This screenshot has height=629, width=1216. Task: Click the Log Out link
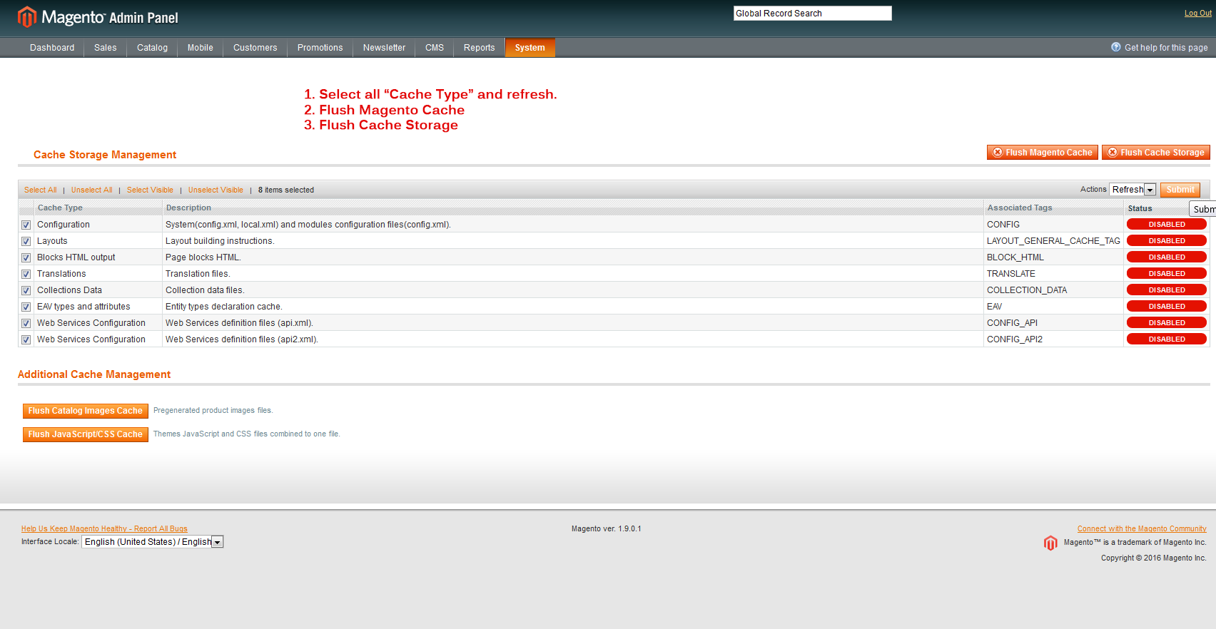pos(1198,13)
